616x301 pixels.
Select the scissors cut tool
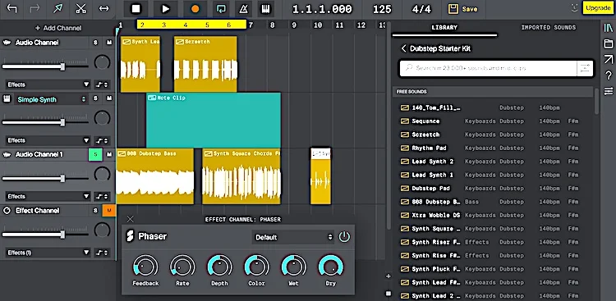pos(81,9)
